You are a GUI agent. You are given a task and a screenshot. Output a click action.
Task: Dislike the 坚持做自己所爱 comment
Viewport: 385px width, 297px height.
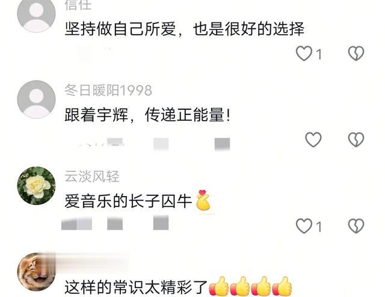356,54
